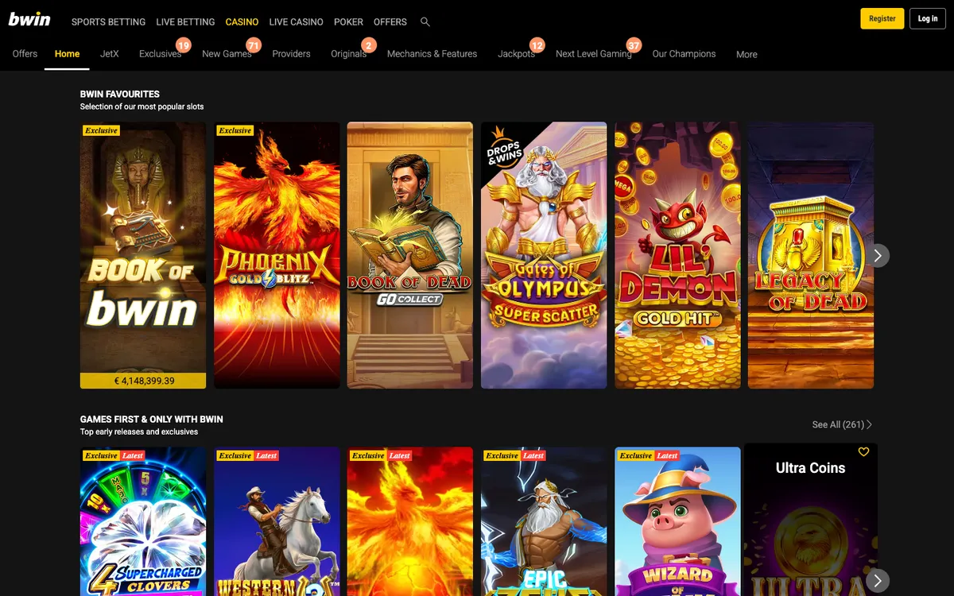
Task: Click the Exclusive tag on Book of bwin
Action: coord(101,130)
